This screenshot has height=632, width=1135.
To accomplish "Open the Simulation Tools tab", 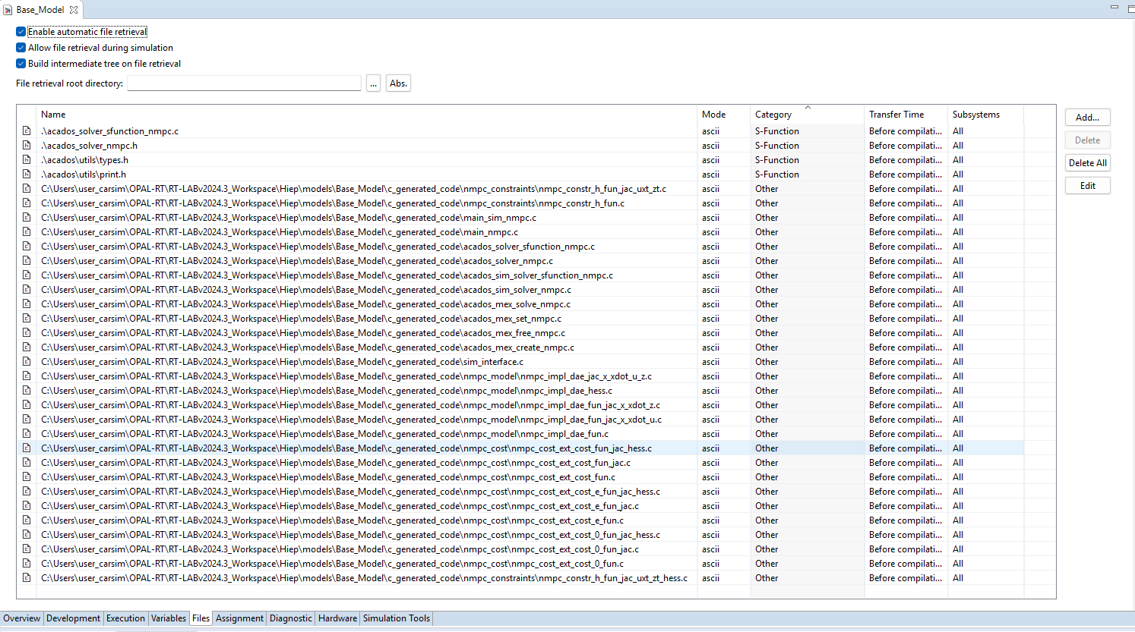I will pyautogui.click(x=396, y=618).
